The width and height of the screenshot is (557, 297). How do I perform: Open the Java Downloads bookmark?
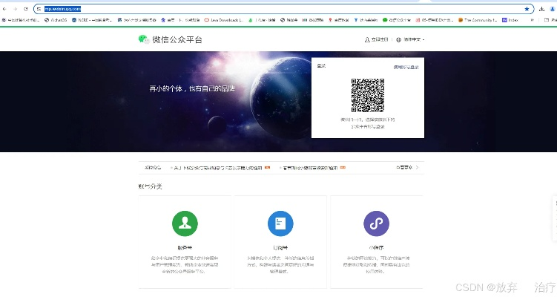[x=224, y=20]
